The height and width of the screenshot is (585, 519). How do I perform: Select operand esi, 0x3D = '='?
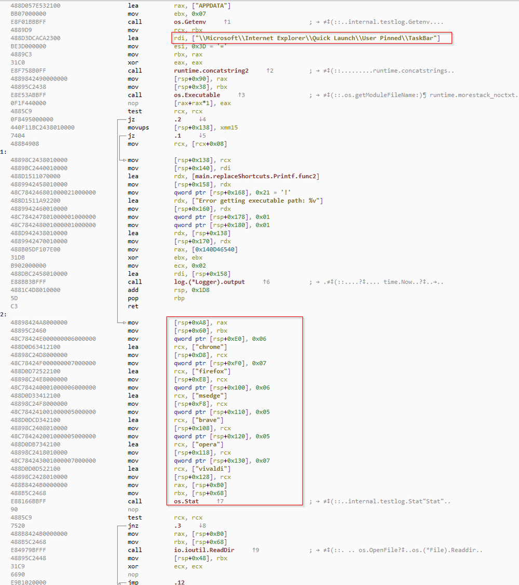[200, 46]
